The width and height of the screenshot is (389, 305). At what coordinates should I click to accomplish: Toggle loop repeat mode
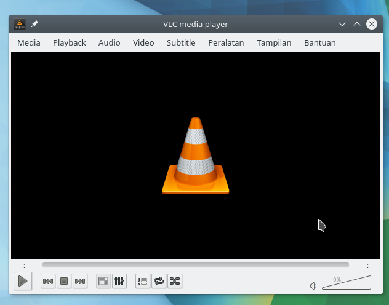tap(159, 281)
